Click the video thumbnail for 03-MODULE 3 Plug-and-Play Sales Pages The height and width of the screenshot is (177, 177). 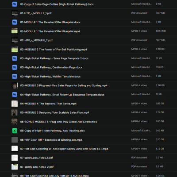tap(15, 85)
